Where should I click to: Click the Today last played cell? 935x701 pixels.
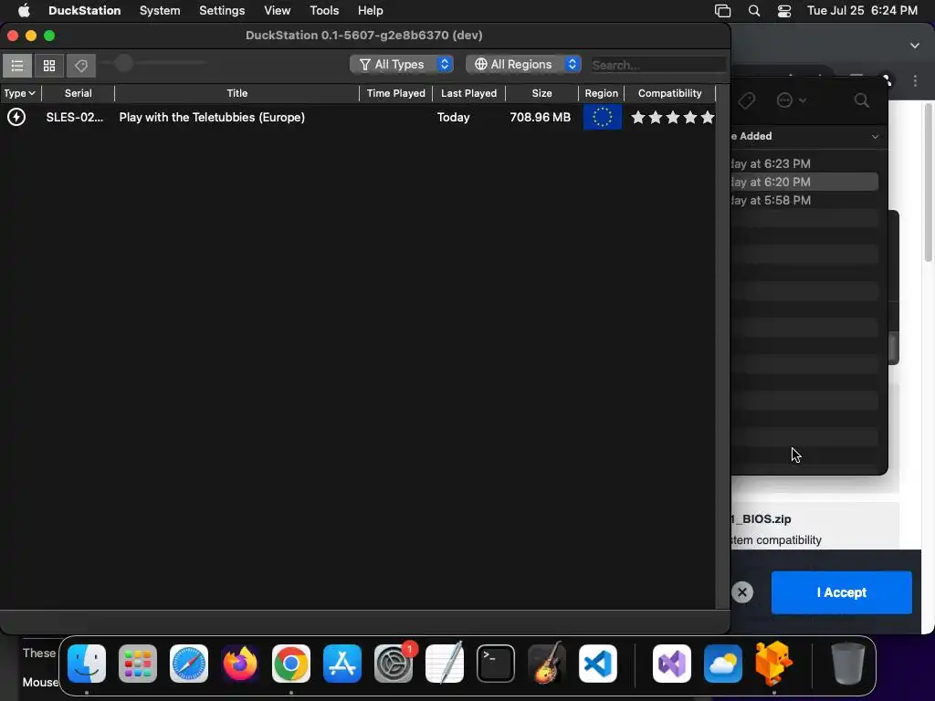(453, 118)
